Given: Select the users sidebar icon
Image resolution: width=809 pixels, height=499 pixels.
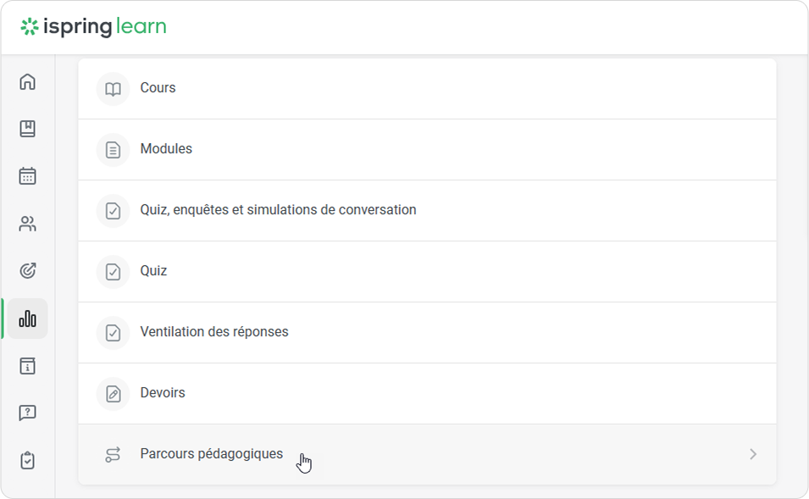Looking at the screenshot, I should [x=28, y=224].
